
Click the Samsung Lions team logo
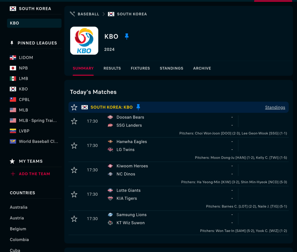[x=110, y=215]
